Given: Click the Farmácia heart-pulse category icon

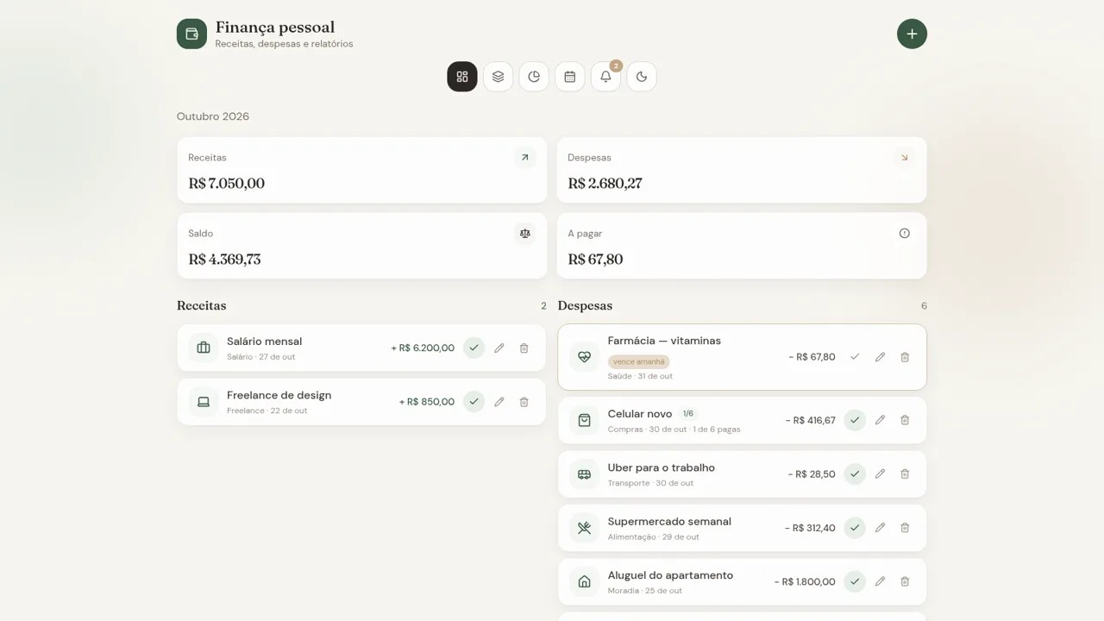Looking at the screenshot, I should [584, 357].
